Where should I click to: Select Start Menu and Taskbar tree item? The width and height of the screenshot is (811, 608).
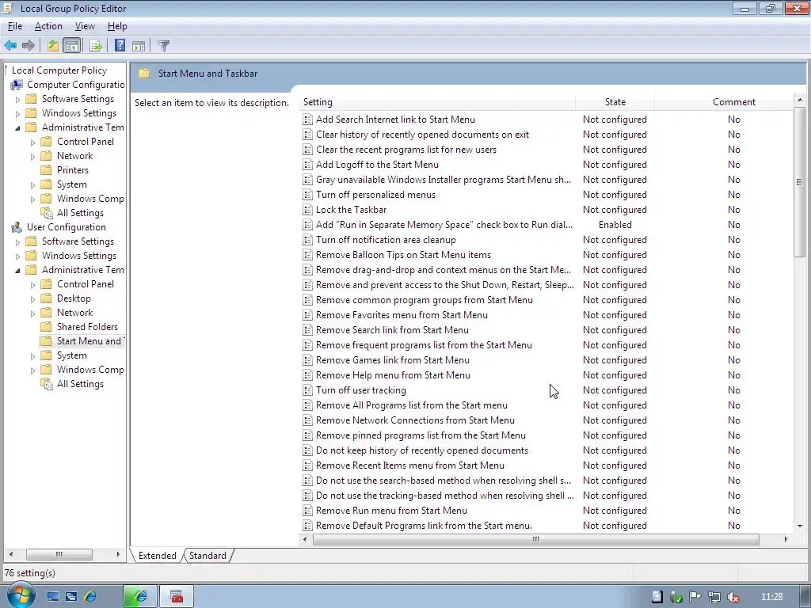point(89,341)
